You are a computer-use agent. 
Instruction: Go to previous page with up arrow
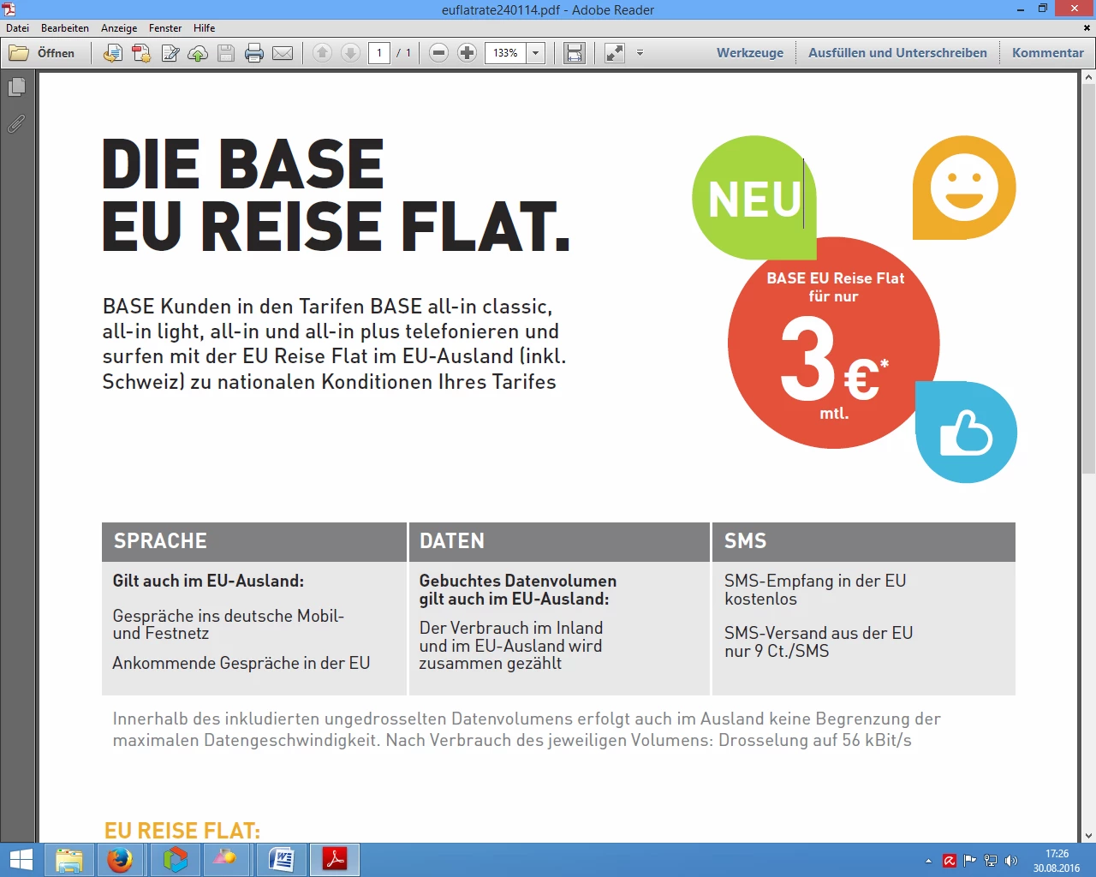[x=322, y=53]
